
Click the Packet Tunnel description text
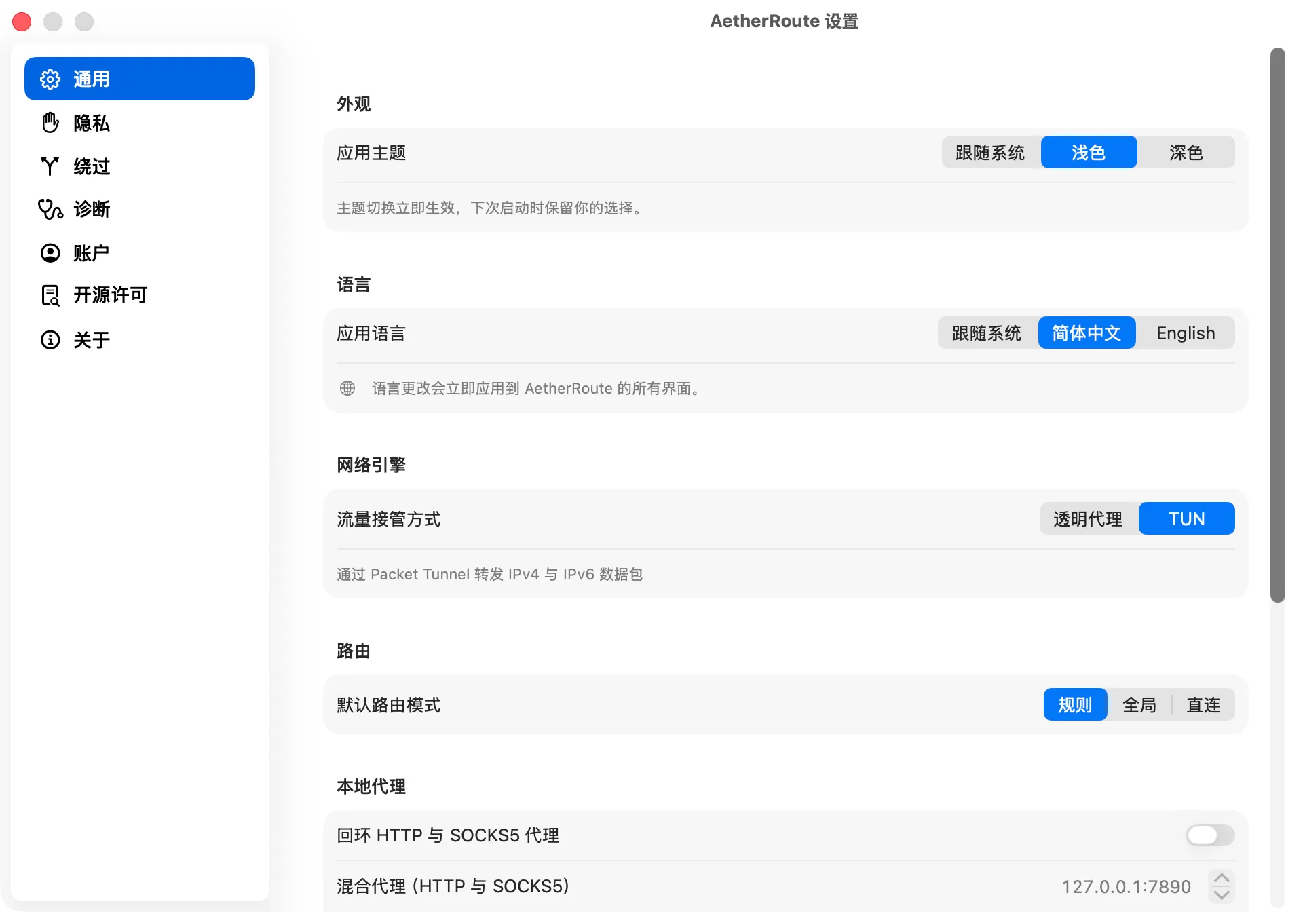[x=489, y=574]
